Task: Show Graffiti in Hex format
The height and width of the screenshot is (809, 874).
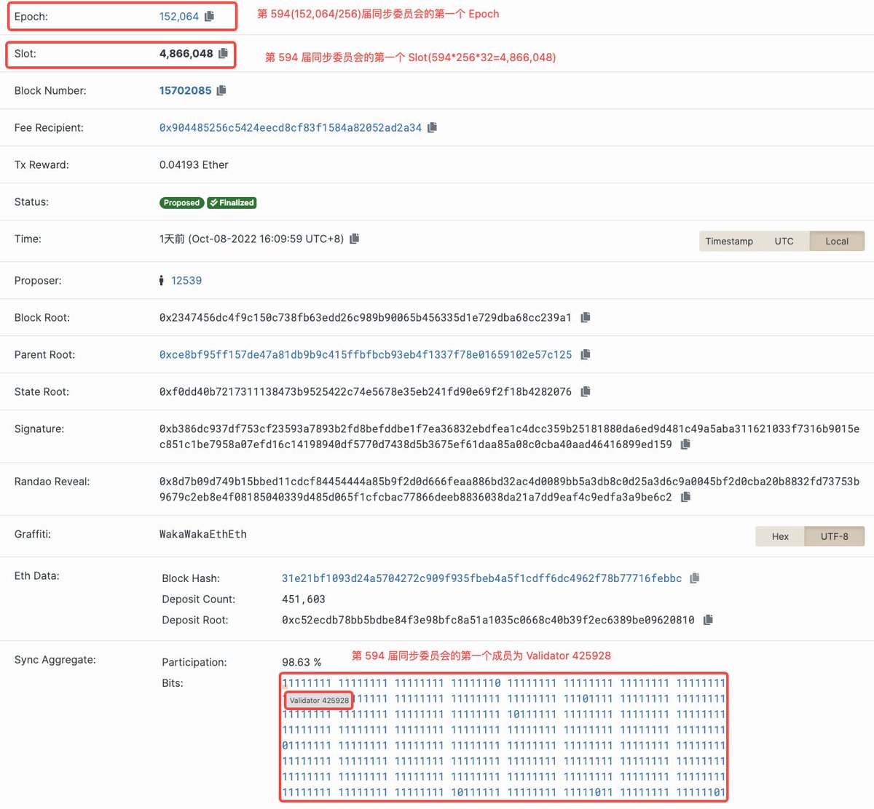Action: coord(779,536)
